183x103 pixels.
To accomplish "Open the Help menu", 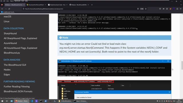I will (x=27, y=1).
